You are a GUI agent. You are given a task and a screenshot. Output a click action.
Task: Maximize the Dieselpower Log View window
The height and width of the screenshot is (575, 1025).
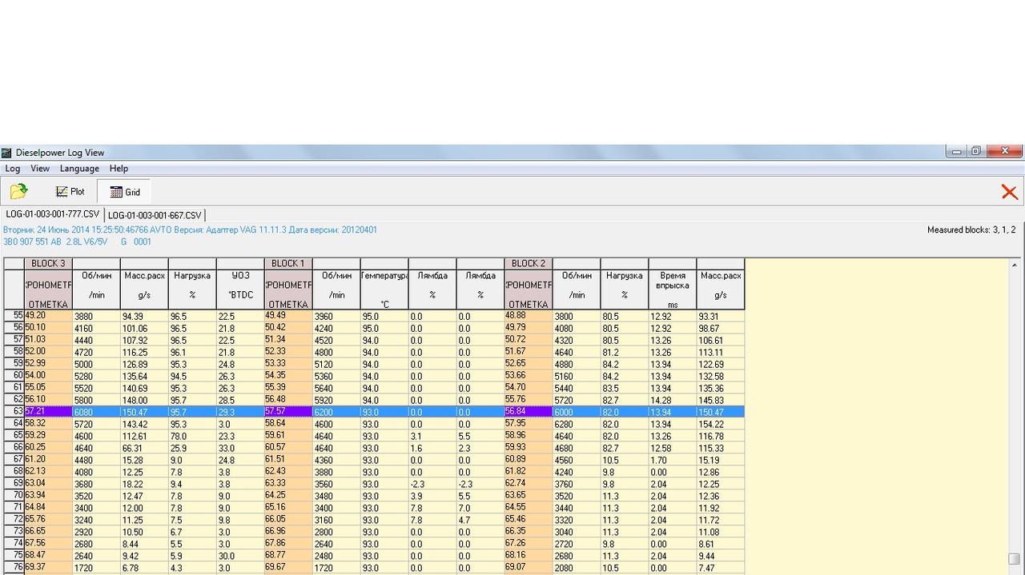[976, 151]
